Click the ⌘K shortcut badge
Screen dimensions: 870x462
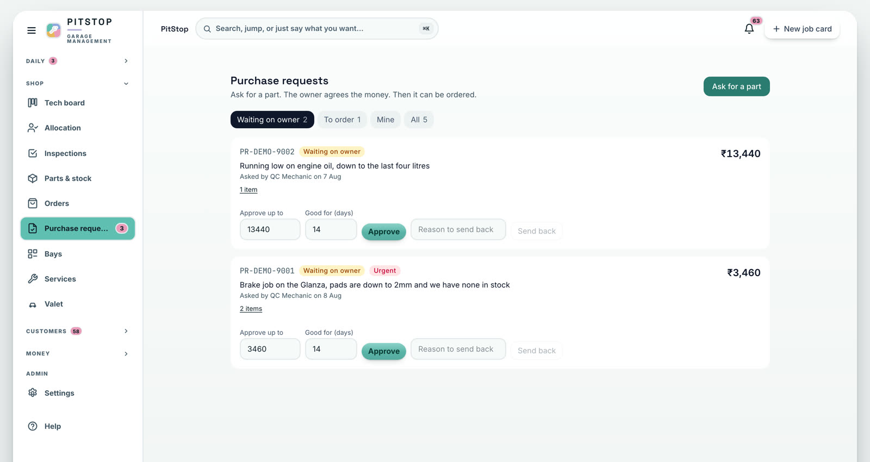426,29
